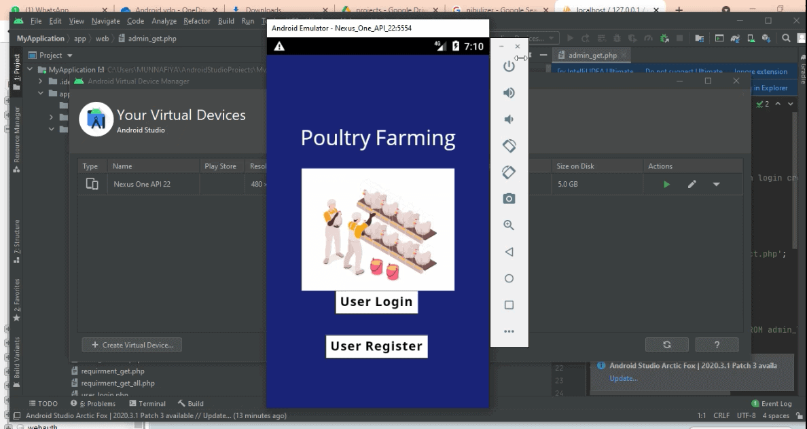Take a screenshot using the camera icon
This screenshot has width=807, height=429.
tap(509, 198)
